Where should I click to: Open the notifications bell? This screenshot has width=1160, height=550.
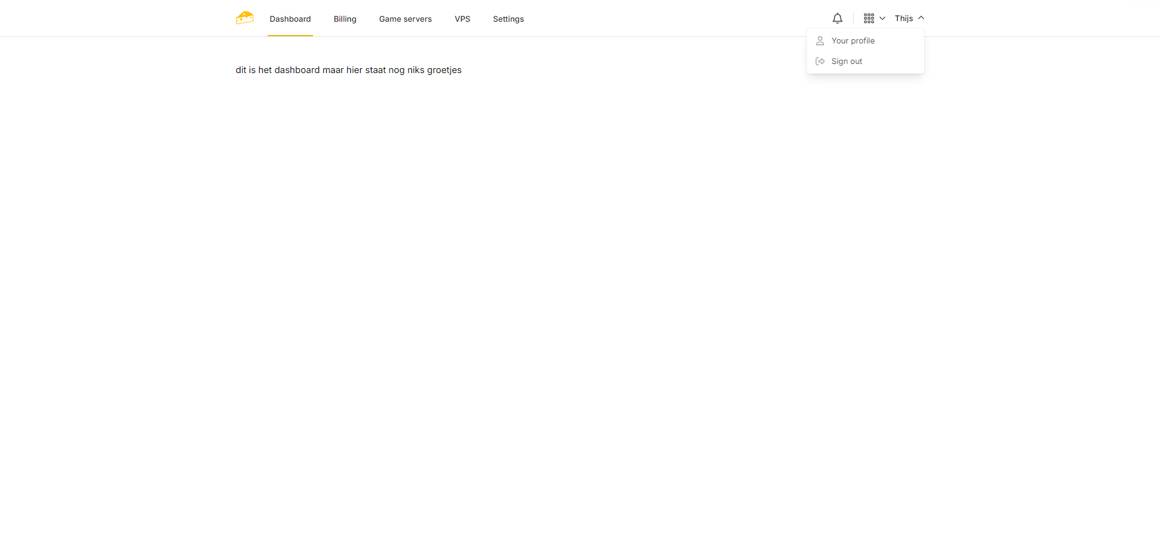pyautogui.click(x=837, y=19)
